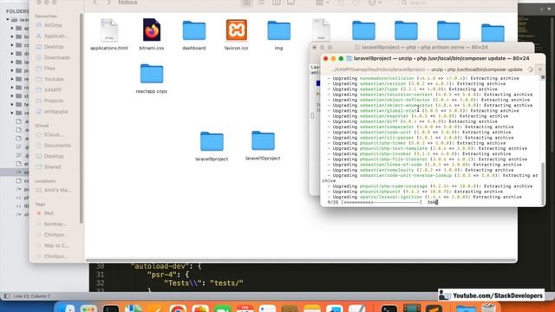Click the front Terminal title bar folder icon

tap(349, 58)
